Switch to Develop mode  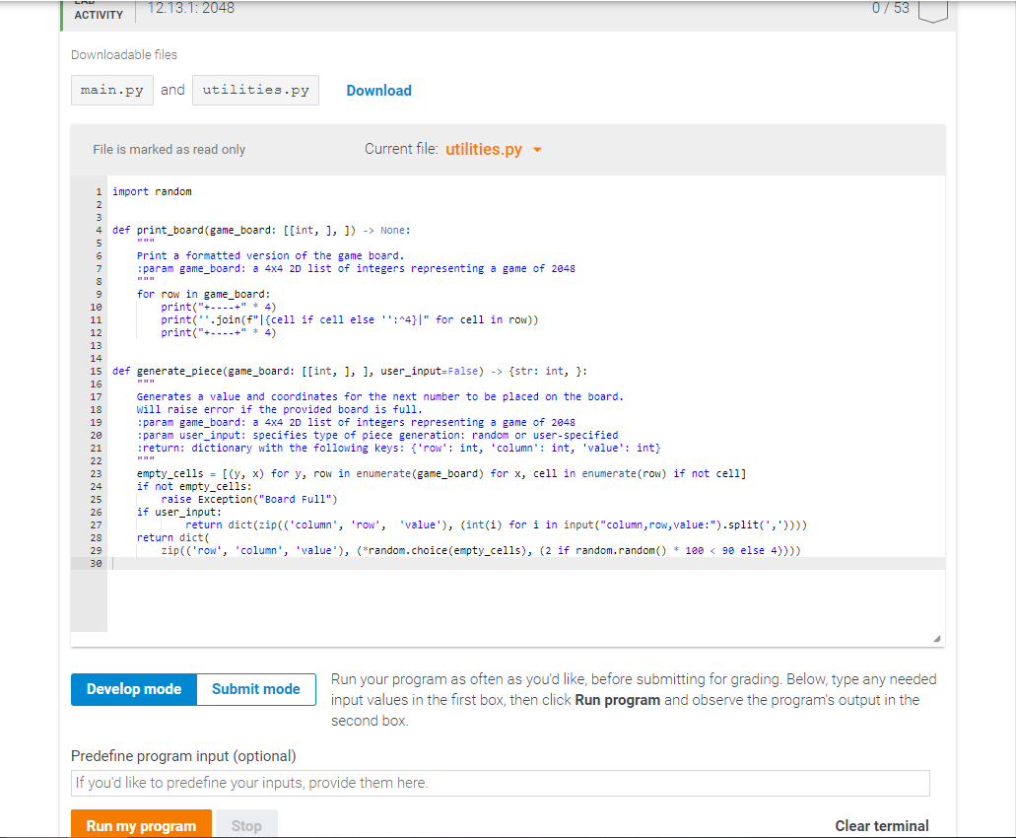(x=134, y=689)
